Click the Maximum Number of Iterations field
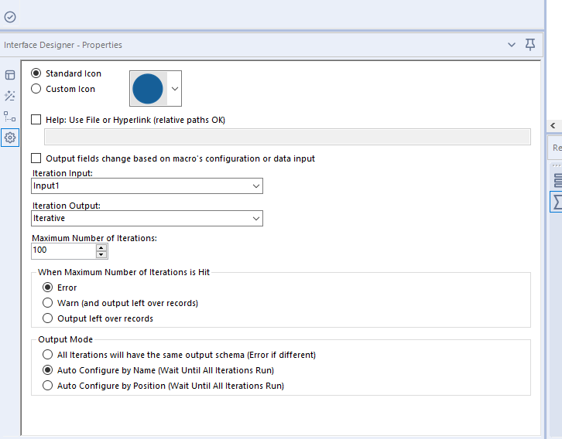This screenshot has width=562, height=439. [63, 251]
